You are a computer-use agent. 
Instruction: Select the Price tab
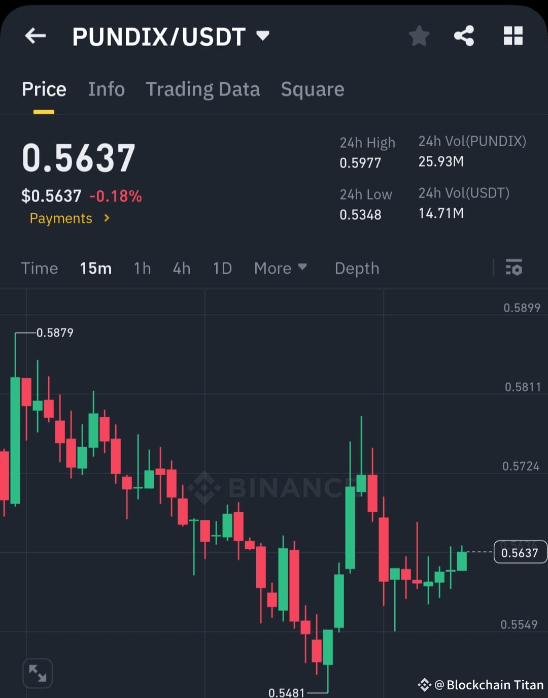44,89
